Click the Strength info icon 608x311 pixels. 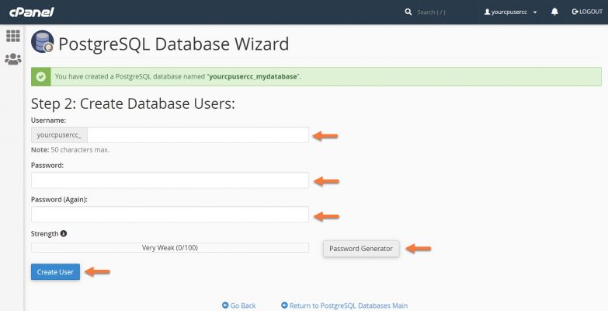[64, 233]
